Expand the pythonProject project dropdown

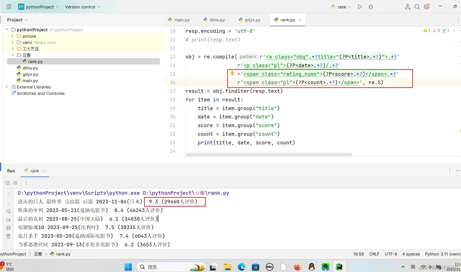pyautogui.click(x=39, y=7)
